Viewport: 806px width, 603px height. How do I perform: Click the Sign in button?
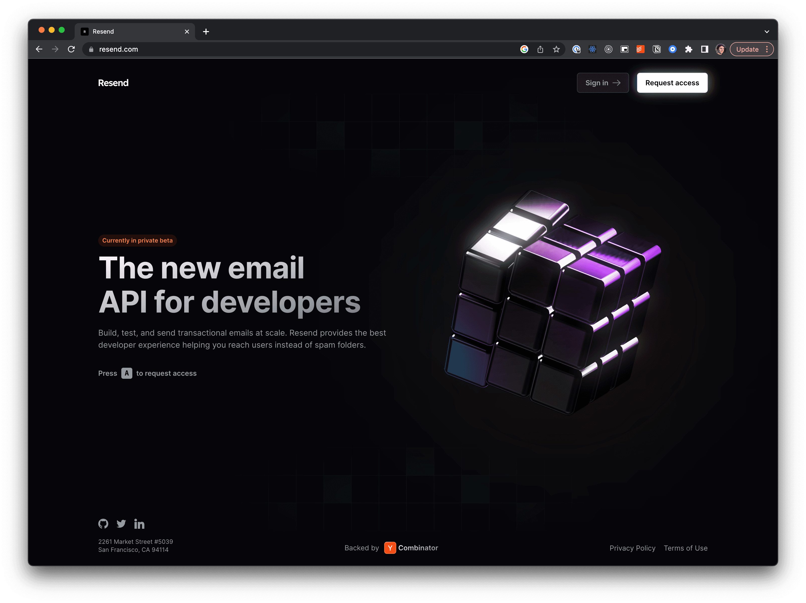[x=603, y=83]
